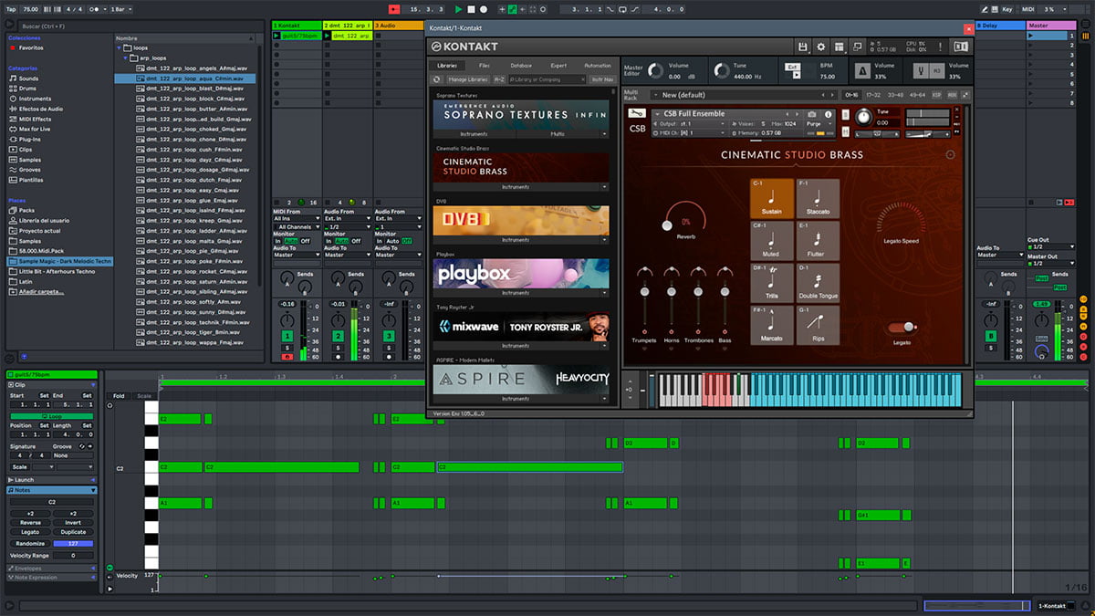The width and height of the screenshot is (1095, 616).
Task: Select the Sustain articulation
Action: [772, 198]
